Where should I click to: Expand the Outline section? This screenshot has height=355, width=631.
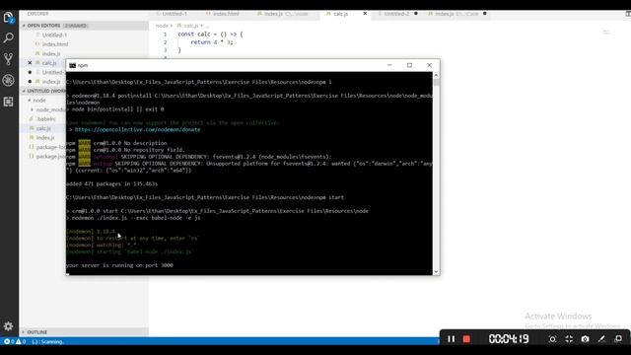coord(24,332)
